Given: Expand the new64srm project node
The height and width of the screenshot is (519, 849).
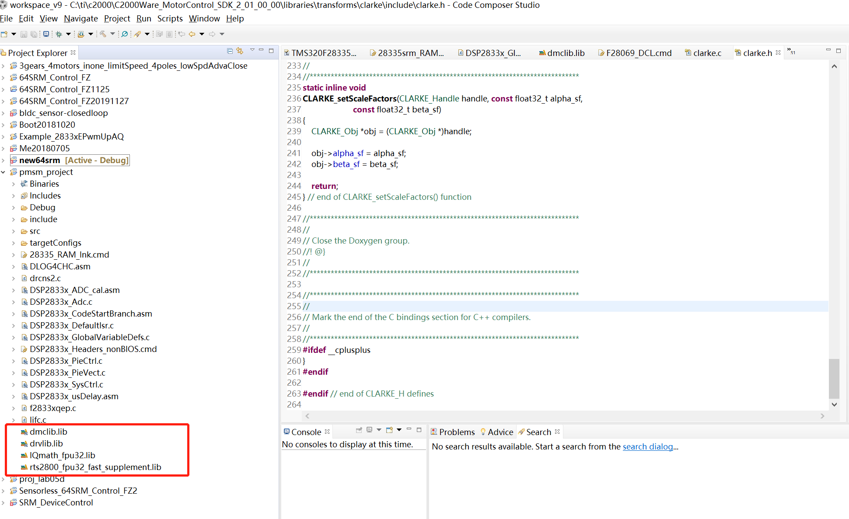Looking at the screenshot, I should [x=3, y=160].
